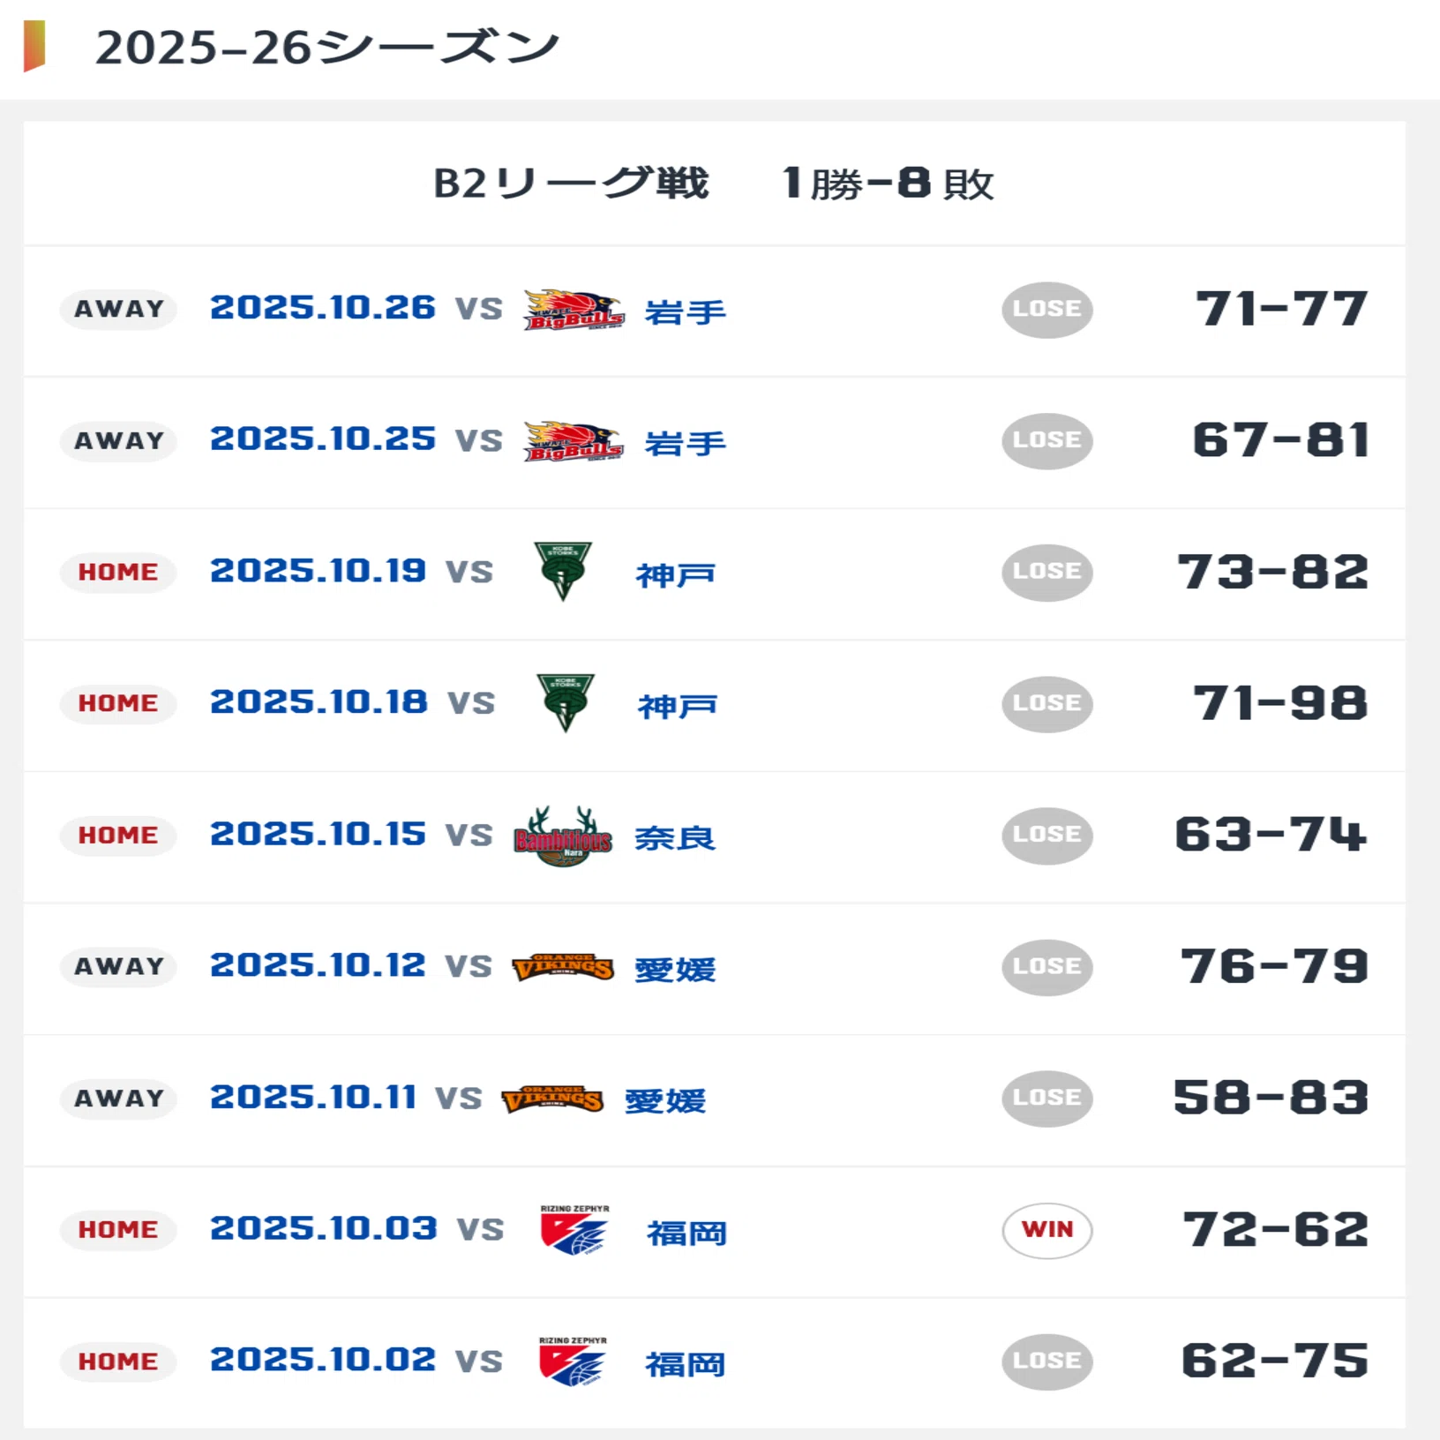The width and height of the screenshot is (1440, 1440).
Task: Click the Rizing Zephyr logo for 2025.10.02
Action: point(573,1361)
